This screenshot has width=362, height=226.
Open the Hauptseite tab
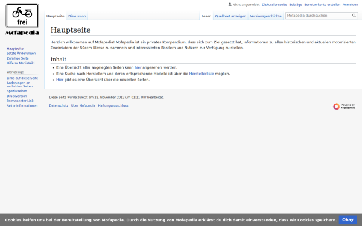55,16
